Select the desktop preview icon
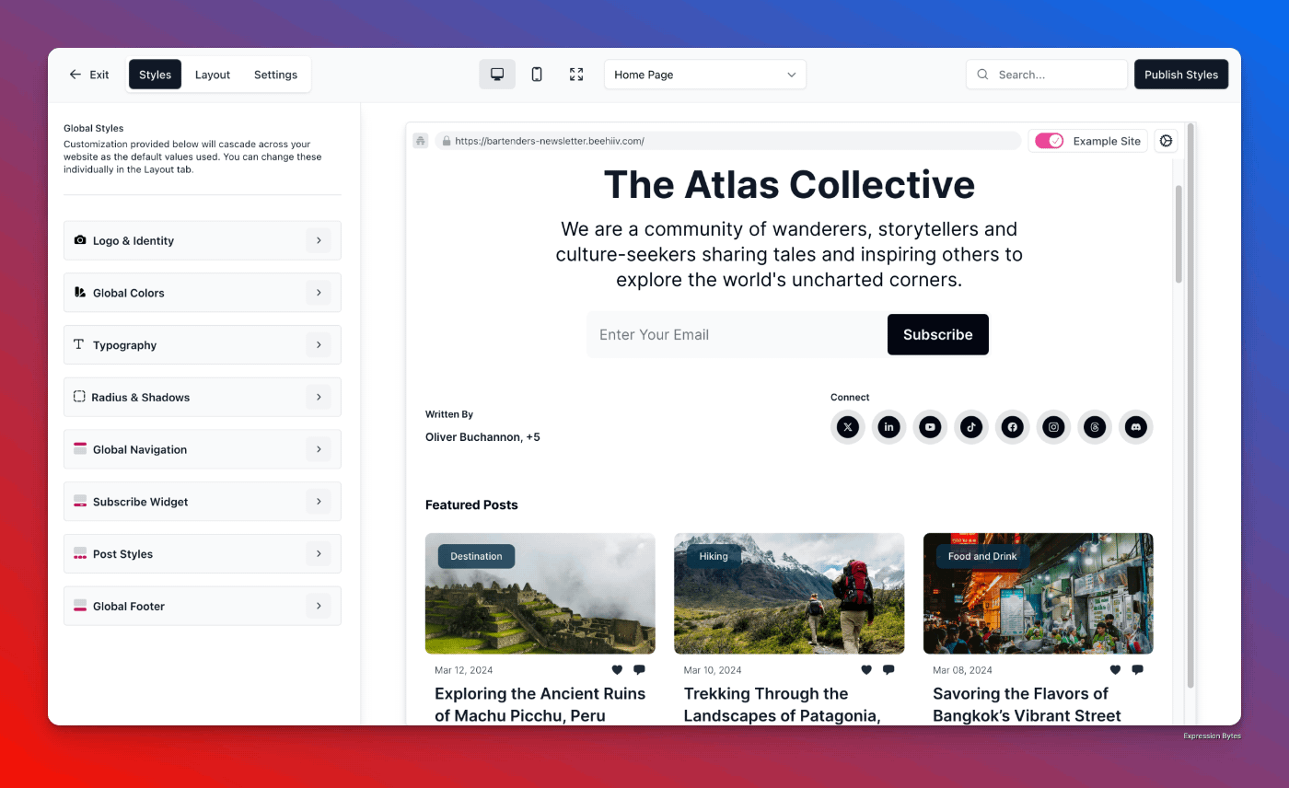Viewport: 1289px width, 788px height. pos(497,74)
